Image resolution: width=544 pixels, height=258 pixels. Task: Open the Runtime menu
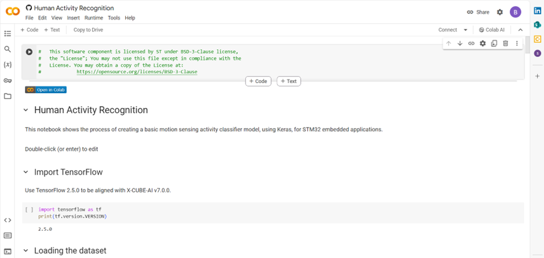coord(93,18)
